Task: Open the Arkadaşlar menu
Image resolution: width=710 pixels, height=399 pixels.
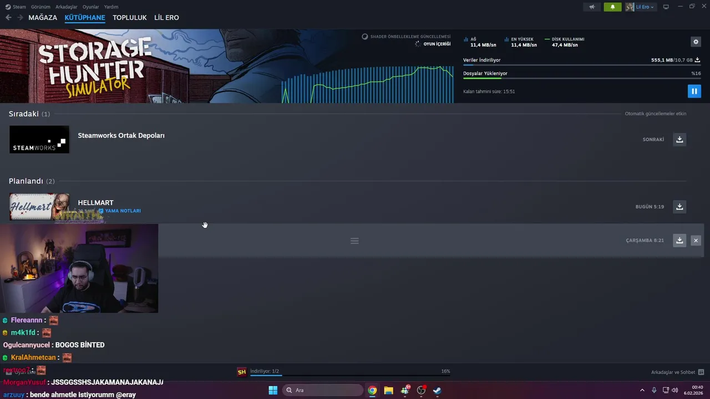Action: [67, 7]
